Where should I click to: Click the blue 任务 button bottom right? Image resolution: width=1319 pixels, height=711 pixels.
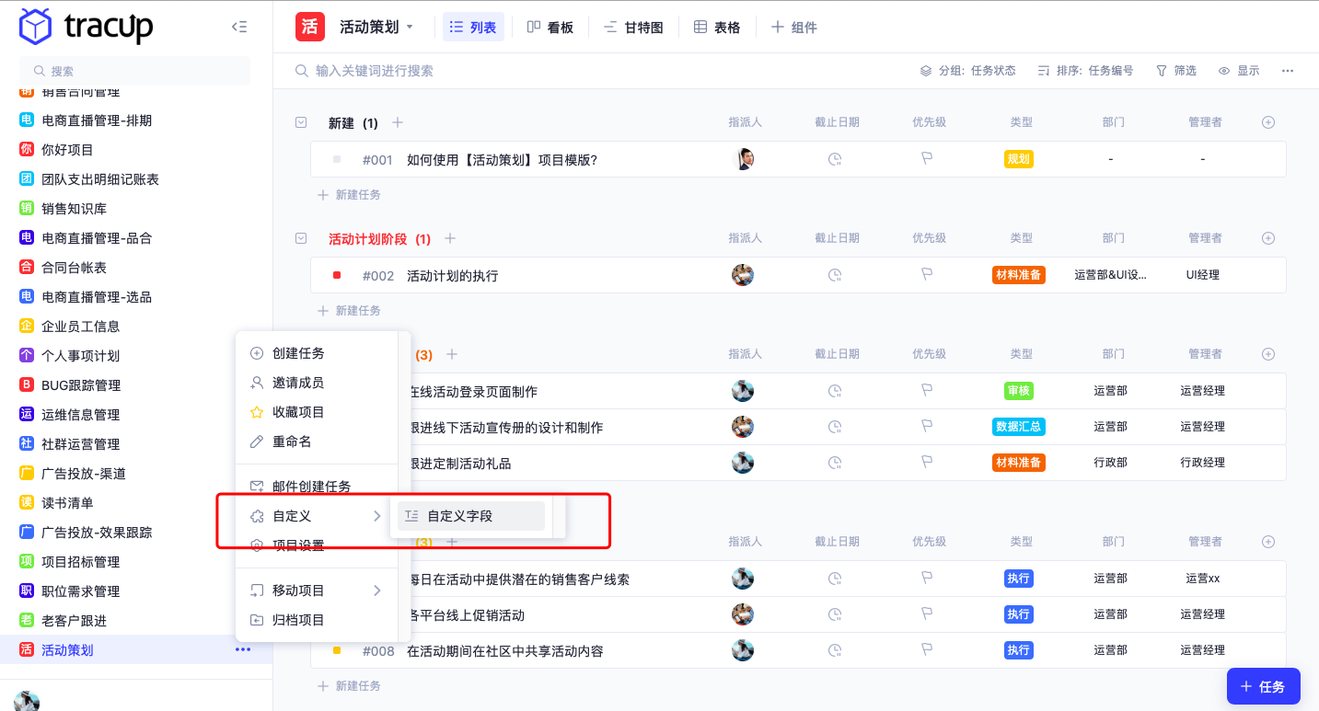tap(1264, 686)
